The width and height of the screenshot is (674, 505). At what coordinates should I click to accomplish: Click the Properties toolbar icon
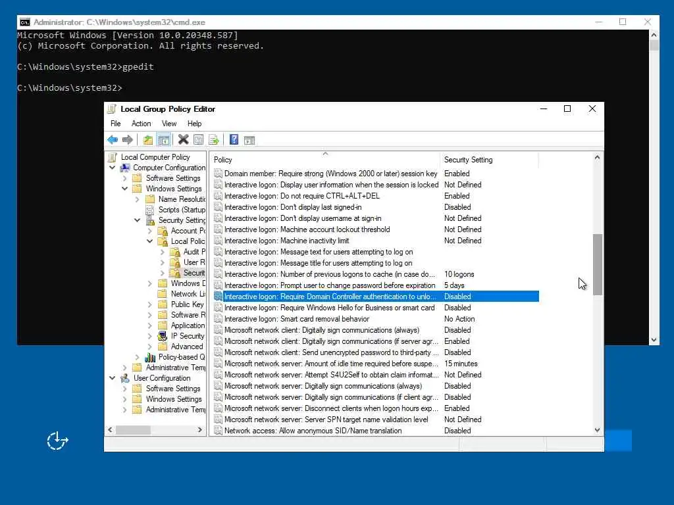pyautogui.click(x=198, y=140)
